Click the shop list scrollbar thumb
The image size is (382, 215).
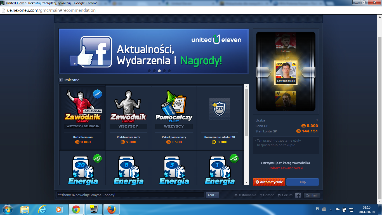tap(246, 113)
